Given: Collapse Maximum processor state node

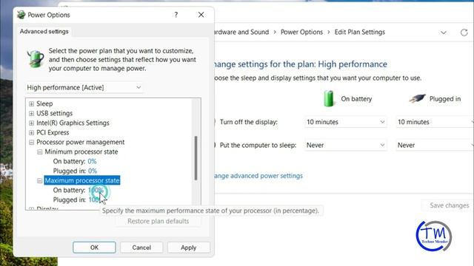Looking at the screenshot, I should (x=39, y=180).
